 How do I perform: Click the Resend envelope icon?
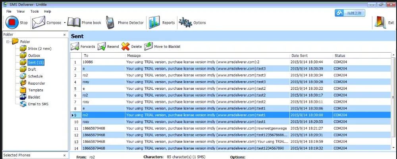click(x=102, y=46)
